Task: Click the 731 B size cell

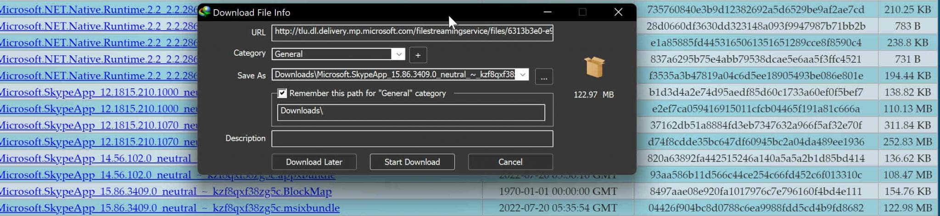Action: (907, 59)
